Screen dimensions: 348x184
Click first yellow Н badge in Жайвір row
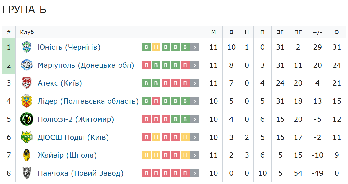147,155
